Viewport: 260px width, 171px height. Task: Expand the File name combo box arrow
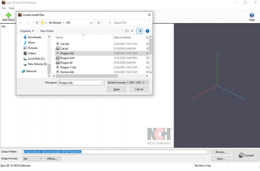102,83
